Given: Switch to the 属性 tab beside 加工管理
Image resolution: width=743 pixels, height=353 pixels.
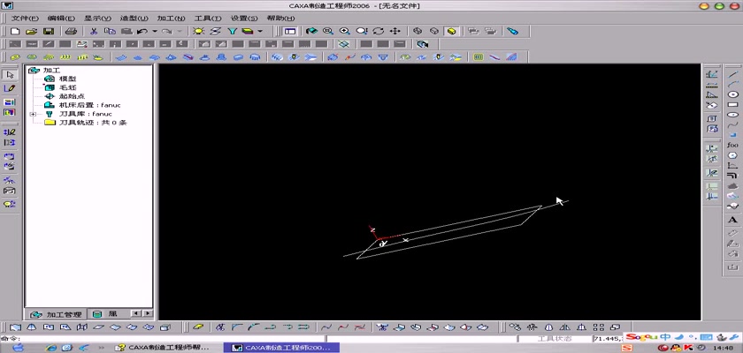Looking at the screenshot, I should pos(107,314).
